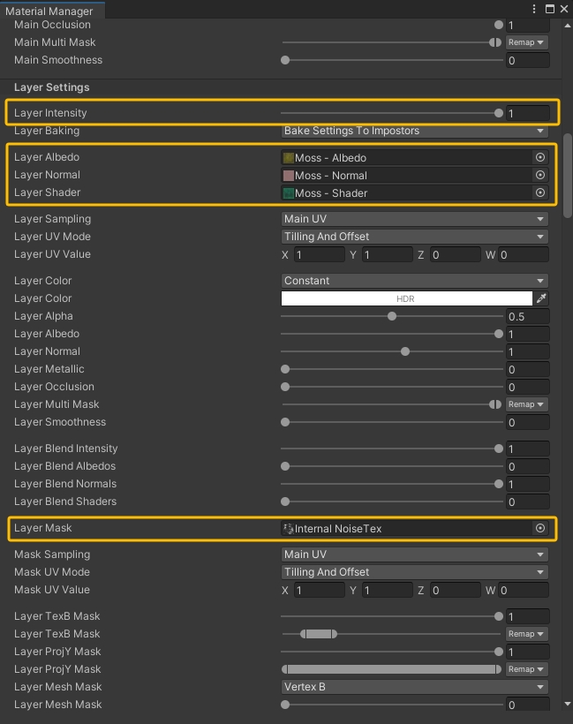Click the Main Occlusion label
The height and width of the screenshot is (724, 573).
click(x=52, y=25)
